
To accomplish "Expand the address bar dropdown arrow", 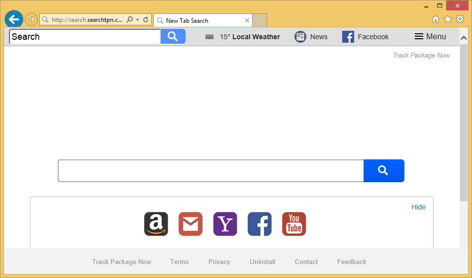I will pos(137,20).
